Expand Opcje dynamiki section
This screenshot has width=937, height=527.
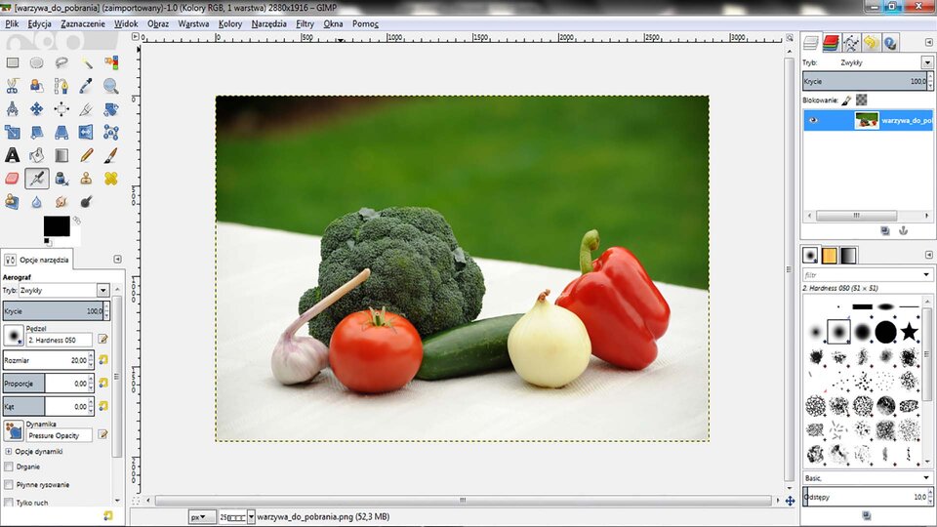click(x=9, y=452)
